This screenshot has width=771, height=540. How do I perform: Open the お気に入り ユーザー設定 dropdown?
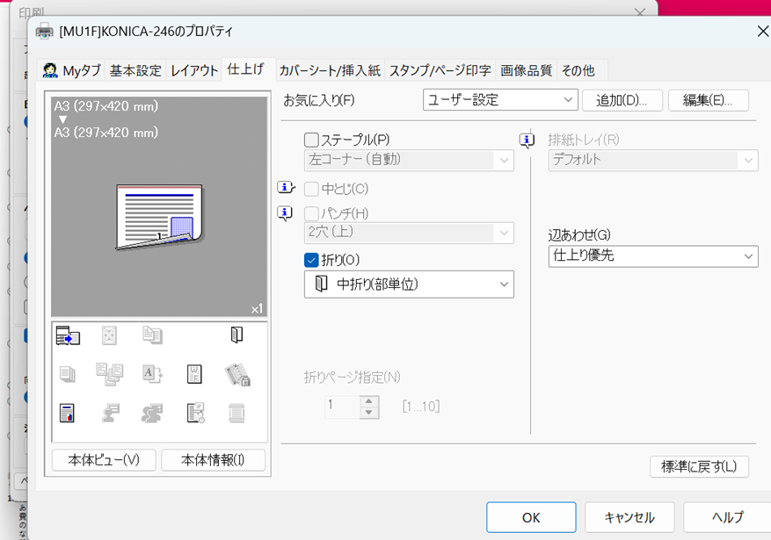tap(500, 100)
